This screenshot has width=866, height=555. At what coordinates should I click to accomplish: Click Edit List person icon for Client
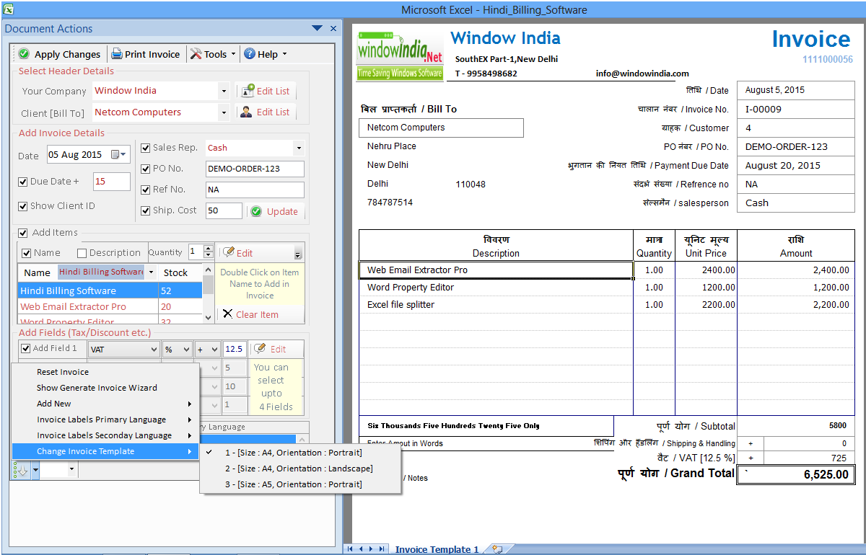click(x=248, y=112)
